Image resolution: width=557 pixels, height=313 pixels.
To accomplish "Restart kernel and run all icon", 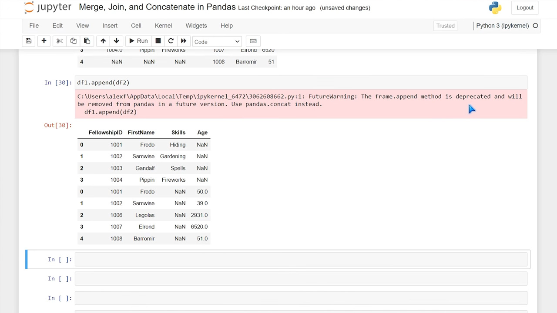I will tap(184, 41).
